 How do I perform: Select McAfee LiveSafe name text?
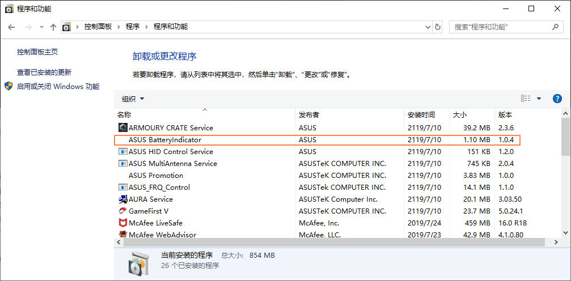[x=155, y=223]
